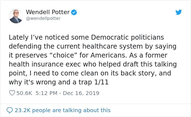191x117 pixels.
Task: Like the tweet with the heart icon
Action: 12,93
